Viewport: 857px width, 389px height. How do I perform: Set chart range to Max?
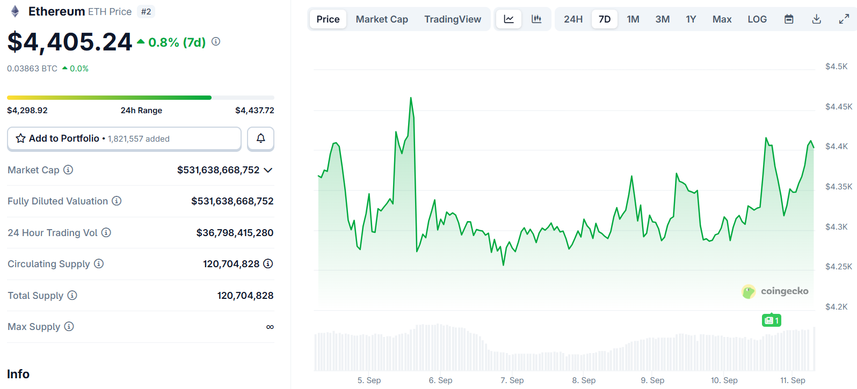[722, 19]
